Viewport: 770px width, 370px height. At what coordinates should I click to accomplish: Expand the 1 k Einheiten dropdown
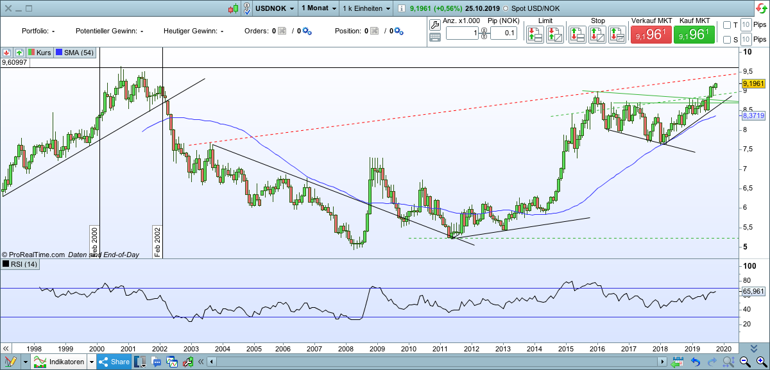tap(366, 9)
